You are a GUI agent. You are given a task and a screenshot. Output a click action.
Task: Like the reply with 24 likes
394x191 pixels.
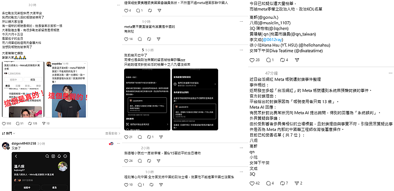127,160
